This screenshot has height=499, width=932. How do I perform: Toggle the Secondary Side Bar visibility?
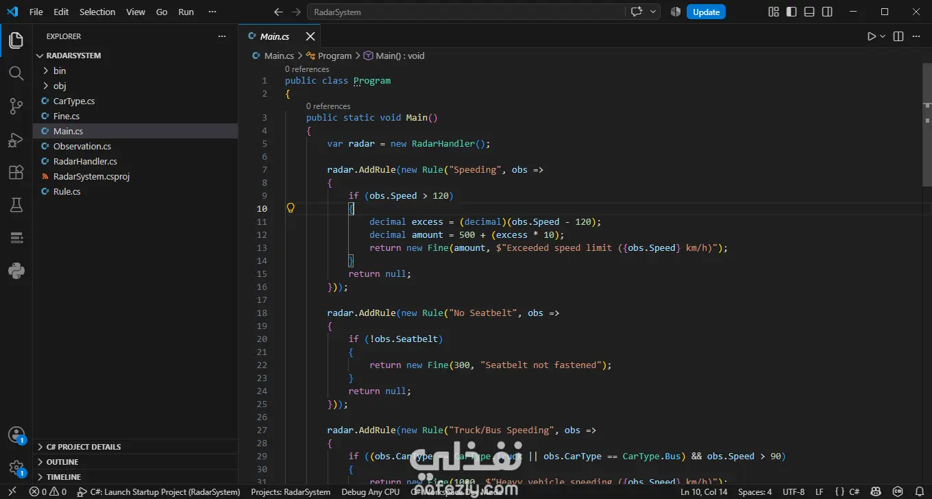(x=827, y=12)
